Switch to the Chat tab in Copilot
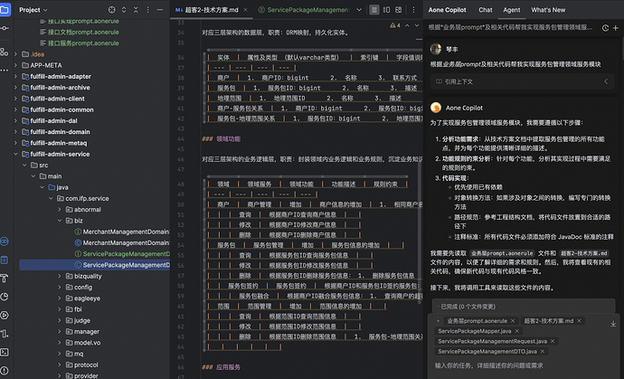 [x=485, y=10]
